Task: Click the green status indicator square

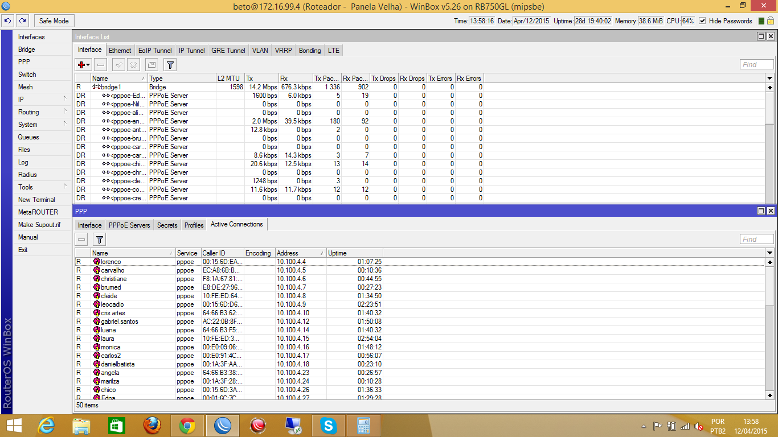Action: click(761, 21)
